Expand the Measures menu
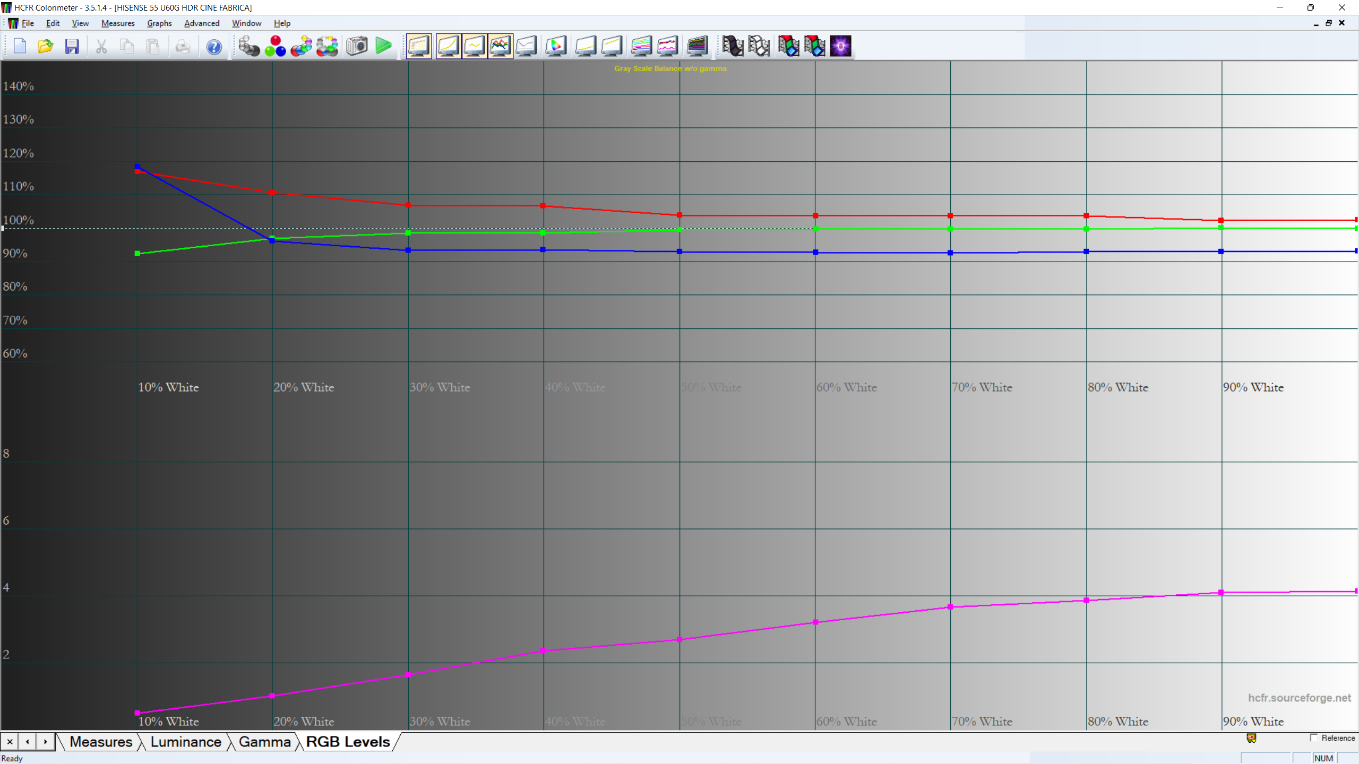Viewport: 1359px width, 764px height. pyautogui.click(x=118, y=23)
